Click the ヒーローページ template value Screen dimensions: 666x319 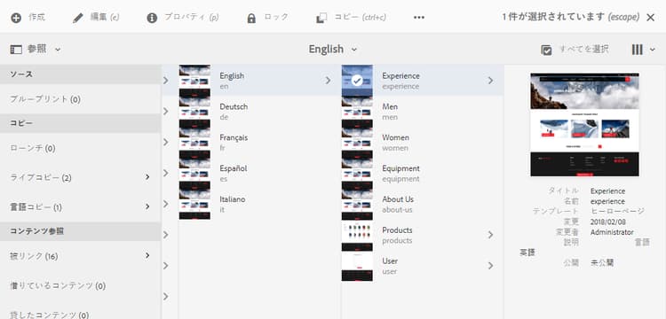click(617, 212)
